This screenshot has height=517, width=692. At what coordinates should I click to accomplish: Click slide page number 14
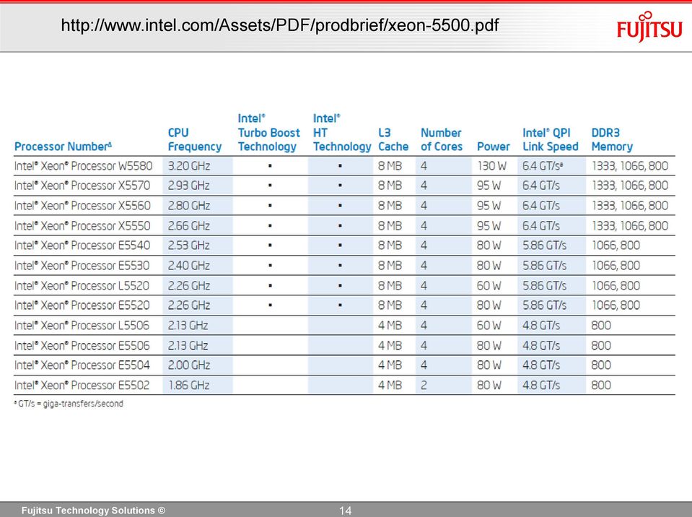pyautogui.click(x=345, y=511)
